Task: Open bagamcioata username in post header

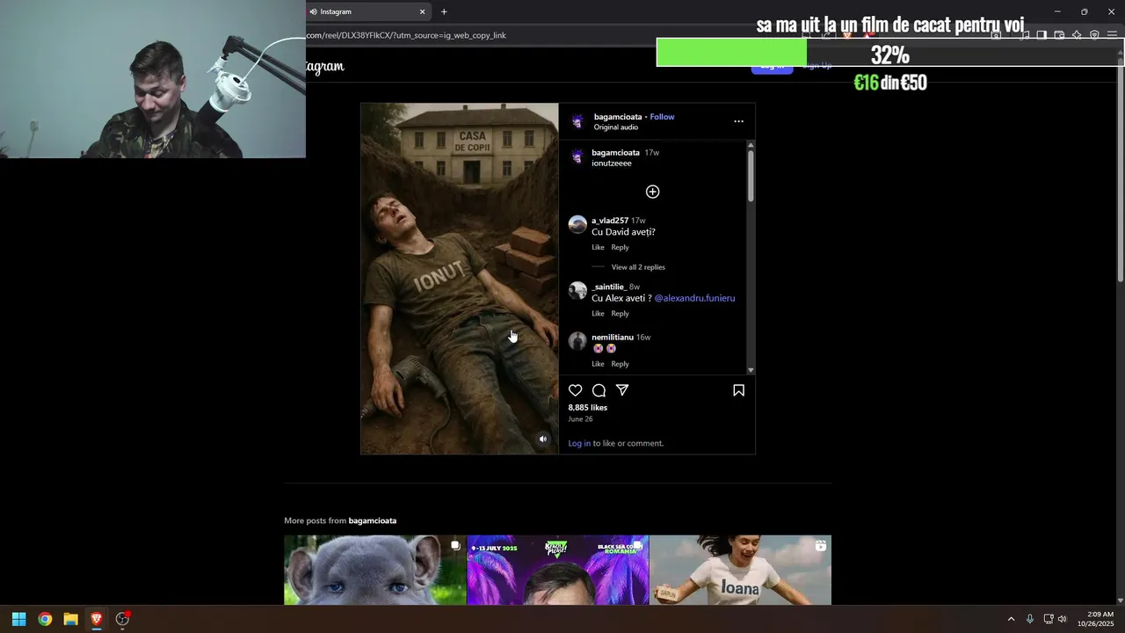Action: 617,117
